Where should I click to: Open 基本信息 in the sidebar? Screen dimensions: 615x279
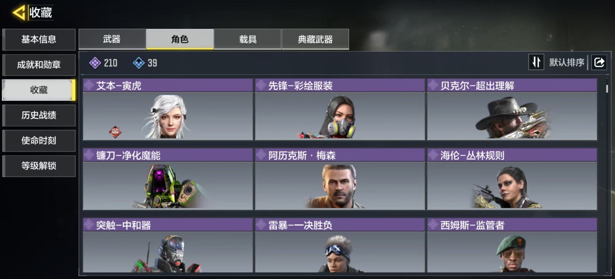(39, 39)
